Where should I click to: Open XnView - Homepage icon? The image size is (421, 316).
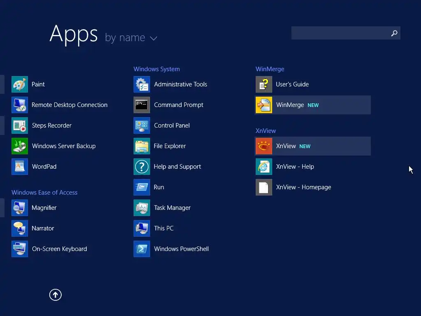(264, 187)
